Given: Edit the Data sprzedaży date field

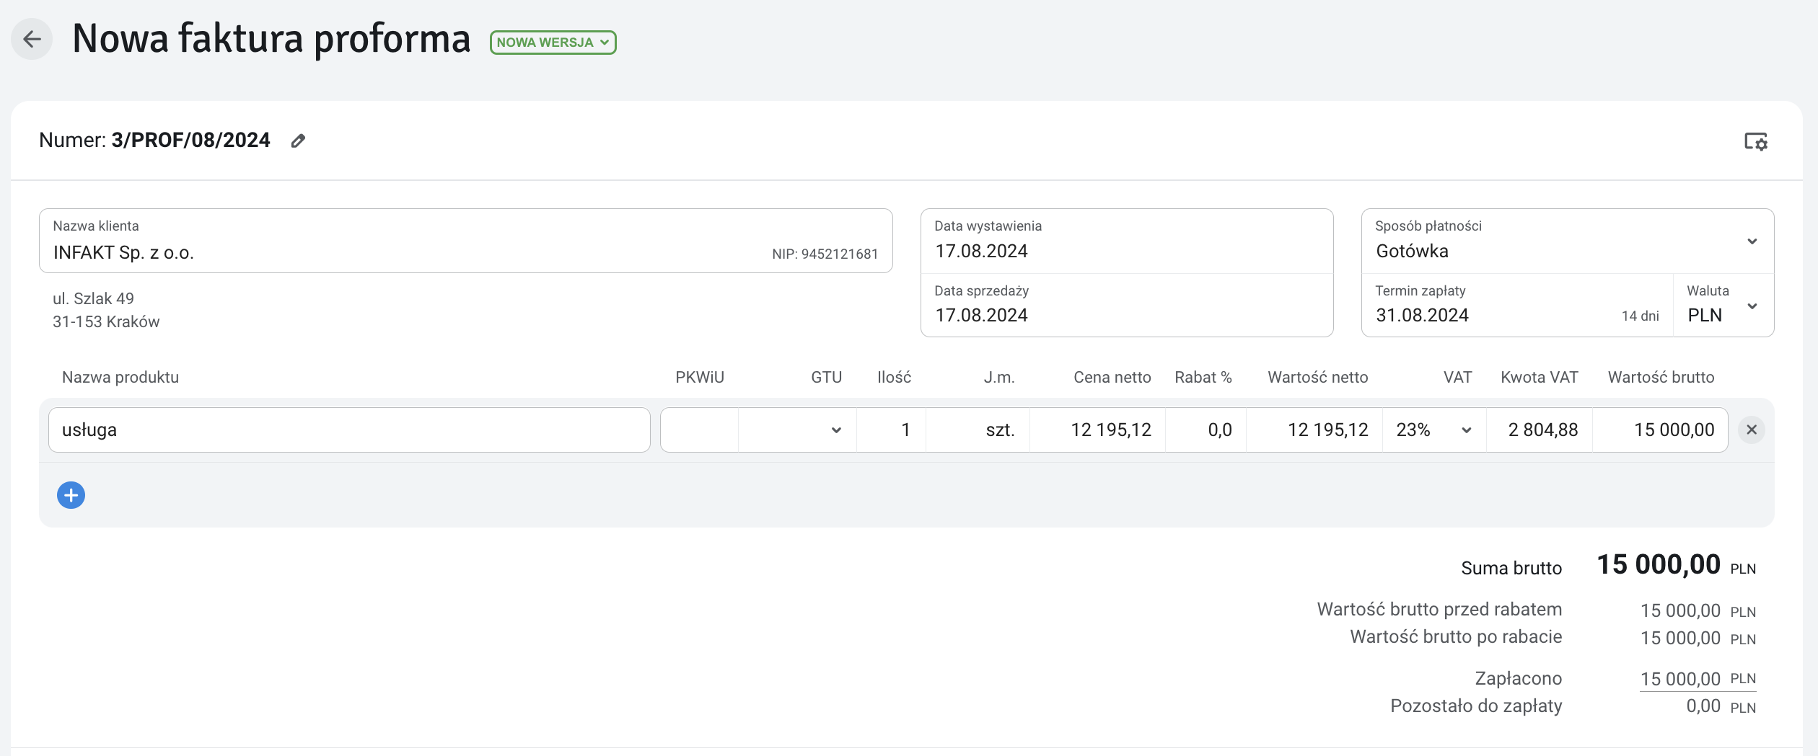Looking at the screenshot, I should pyautogui.click(x=1127, y=306).
